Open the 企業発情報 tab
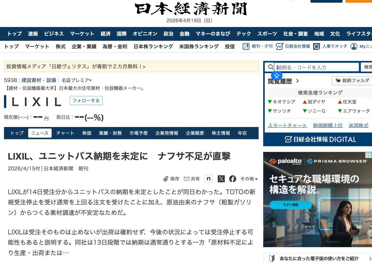 [167, 133]
